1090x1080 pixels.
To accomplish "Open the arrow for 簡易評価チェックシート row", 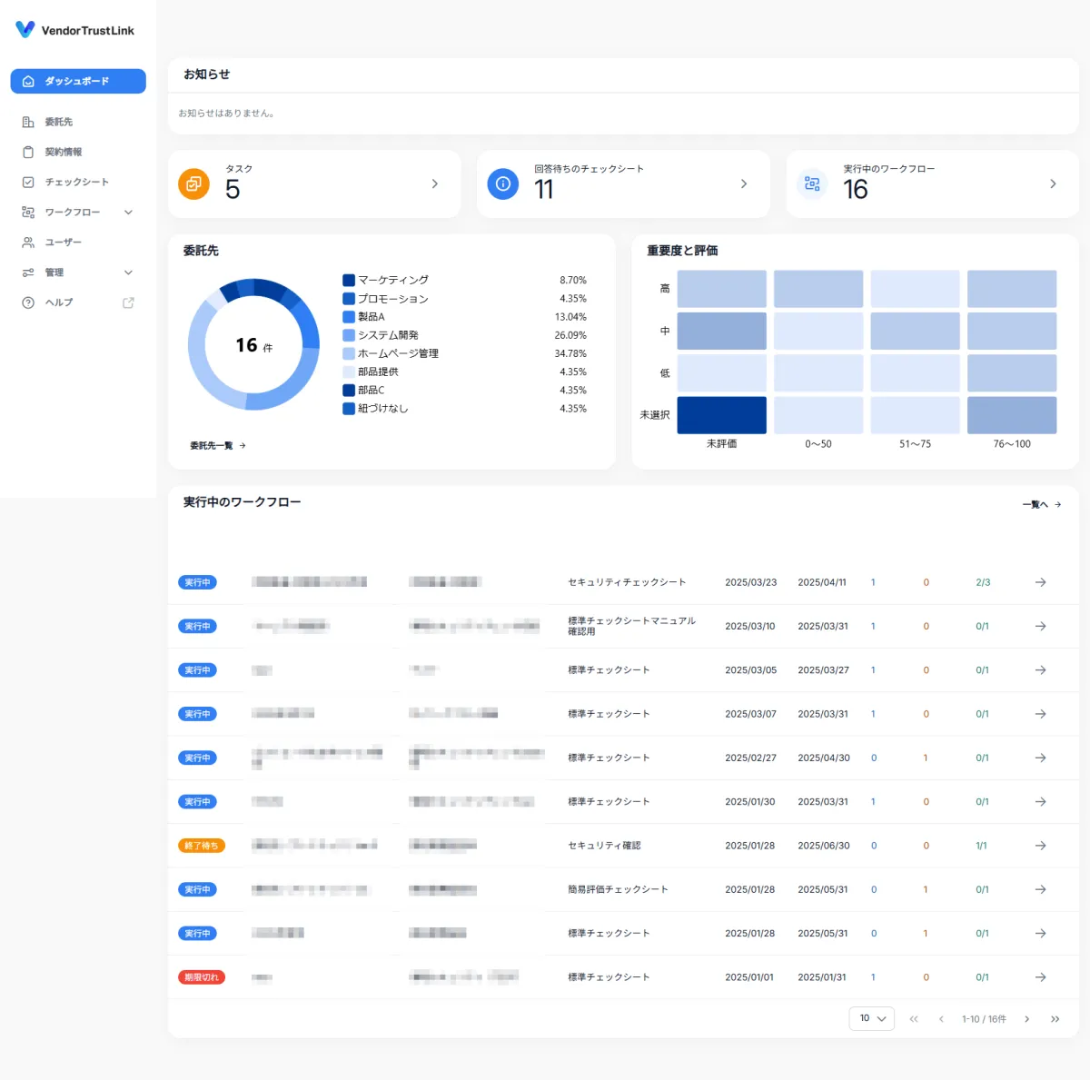I will click(1040, 889).
